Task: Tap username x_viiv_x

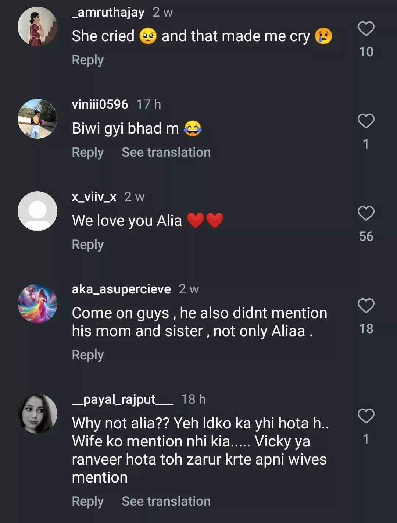Action: (x=94, y=197)
